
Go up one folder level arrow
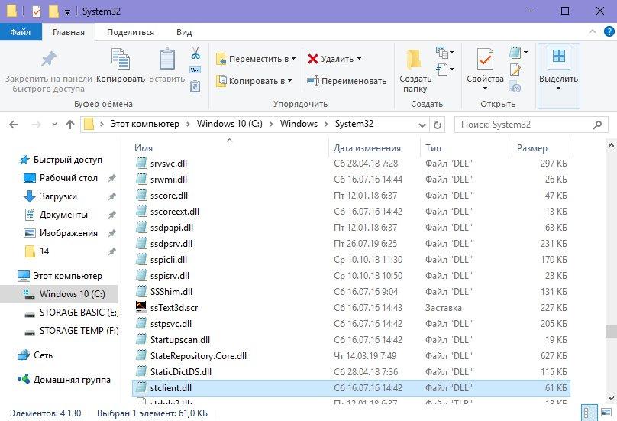click(70, 125)
